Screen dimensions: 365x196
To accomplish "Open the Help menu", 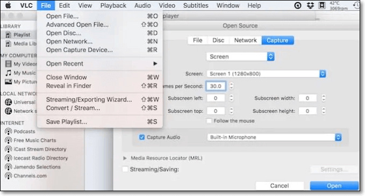I will pyautogui.click(x=254, y=5).
